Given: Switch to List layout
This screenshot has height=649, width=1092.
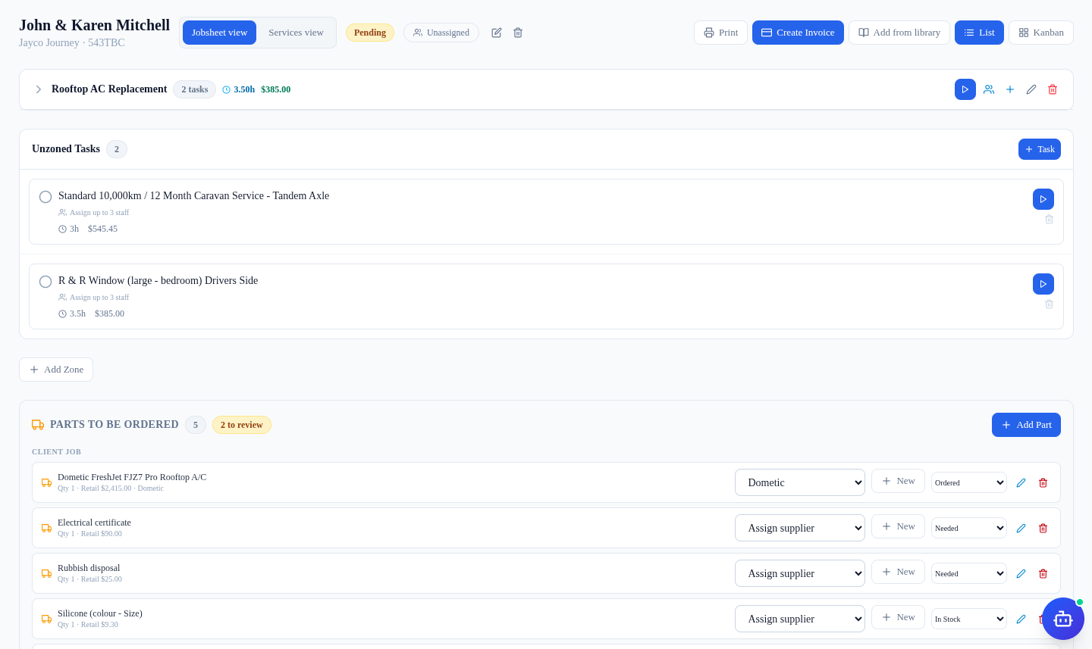Looking at the screenshot, I should point(979,33).
